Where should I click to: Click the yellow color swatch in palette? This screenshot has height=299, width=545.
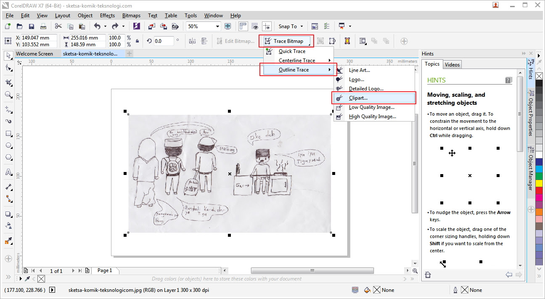click(539, 184)
